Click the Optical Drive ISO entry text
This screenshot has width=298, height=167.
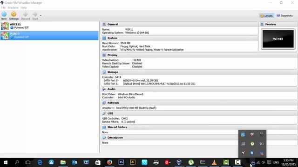[x=159, y=83]
